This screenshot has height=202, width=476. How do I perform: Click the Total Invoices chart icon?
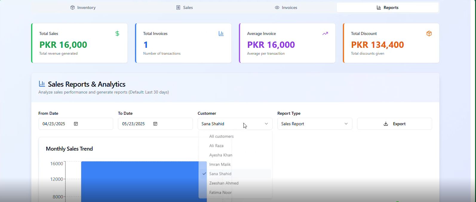(221, 33)
